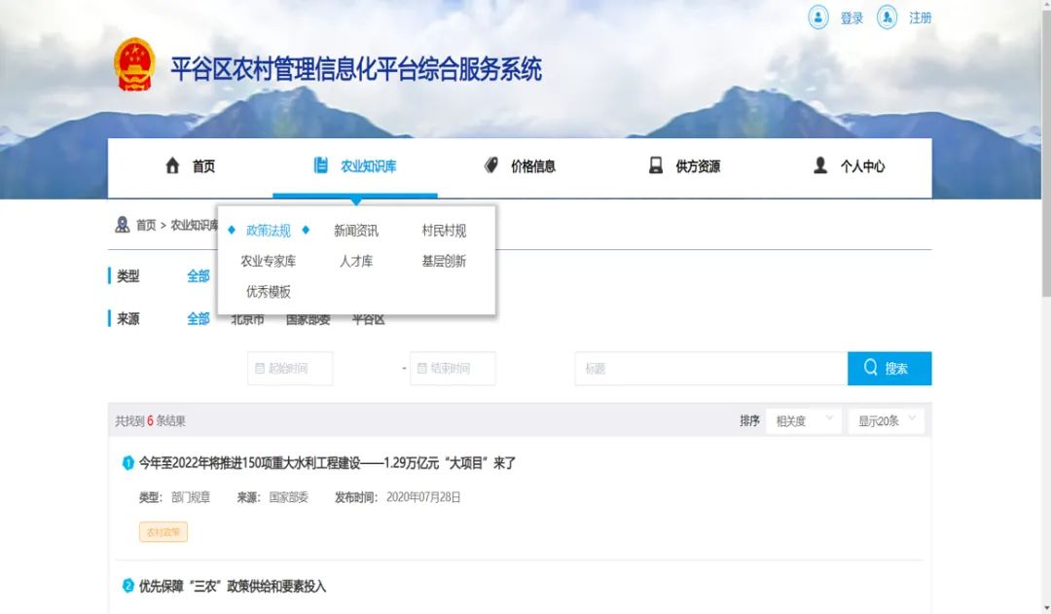
Task: Click the register user icon
Action: tap(887, 18)
